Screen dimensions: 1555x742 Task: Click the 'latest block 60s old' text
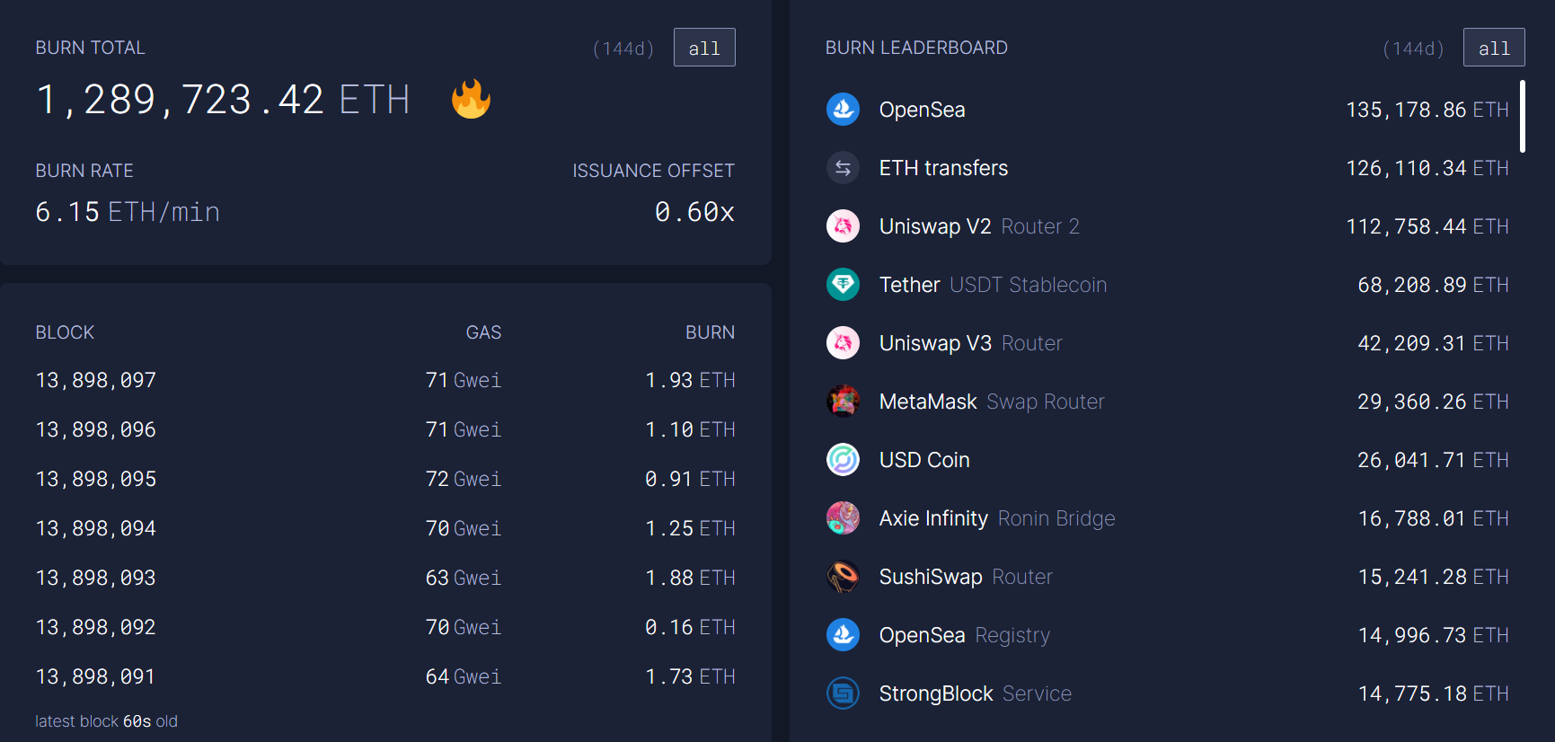pos(106,721)
